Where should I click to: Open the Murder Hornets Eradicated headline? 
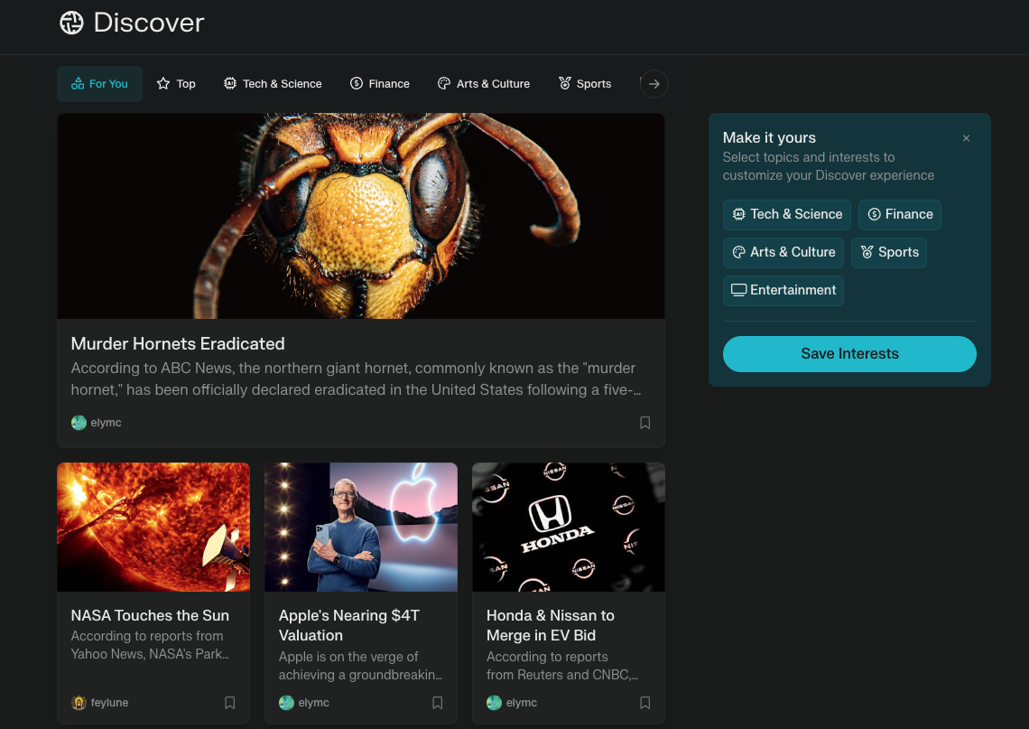[x=178, y=344]
